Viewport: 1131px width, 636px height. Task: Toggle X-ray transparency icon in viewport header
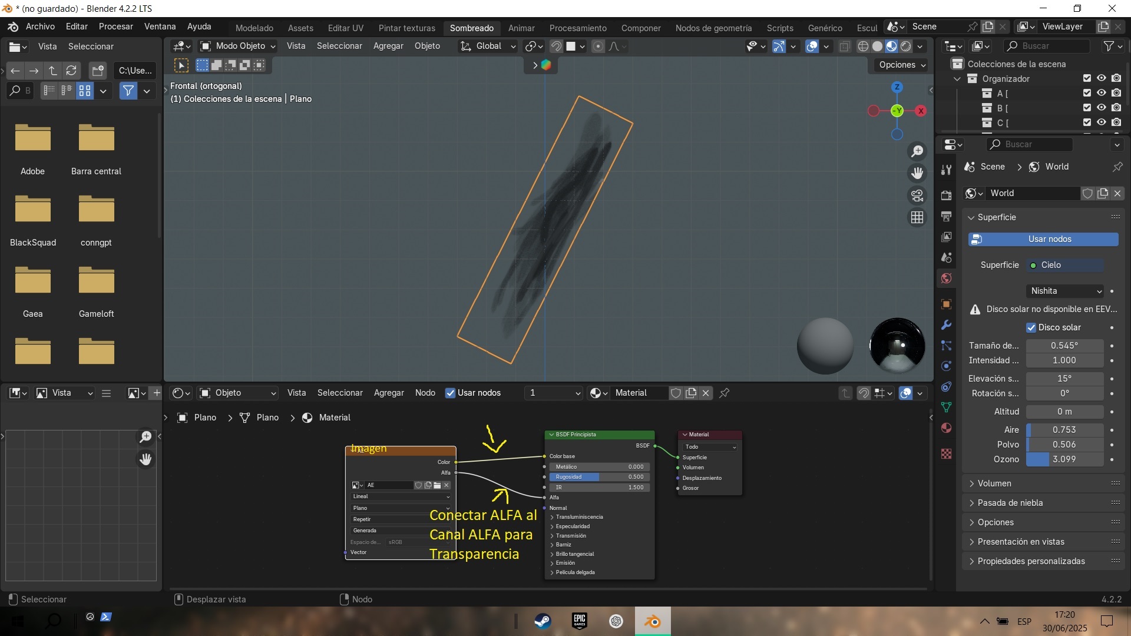(844, 46)
